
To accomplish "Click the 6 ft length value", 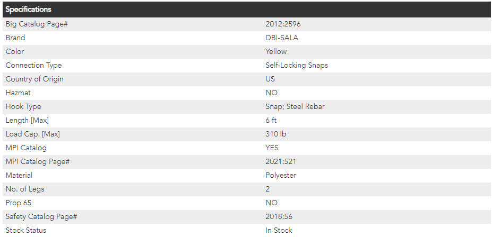I will coord(271,120).
